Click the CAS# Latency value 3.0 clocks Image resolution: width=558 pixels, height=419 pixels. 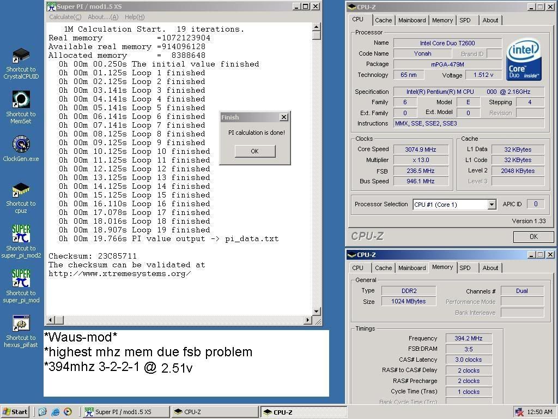[x=468, y=360]
